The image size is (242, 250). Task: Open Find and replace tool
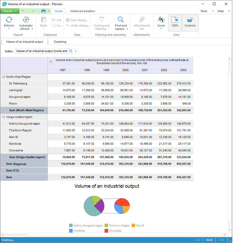[x=121, y=20]
